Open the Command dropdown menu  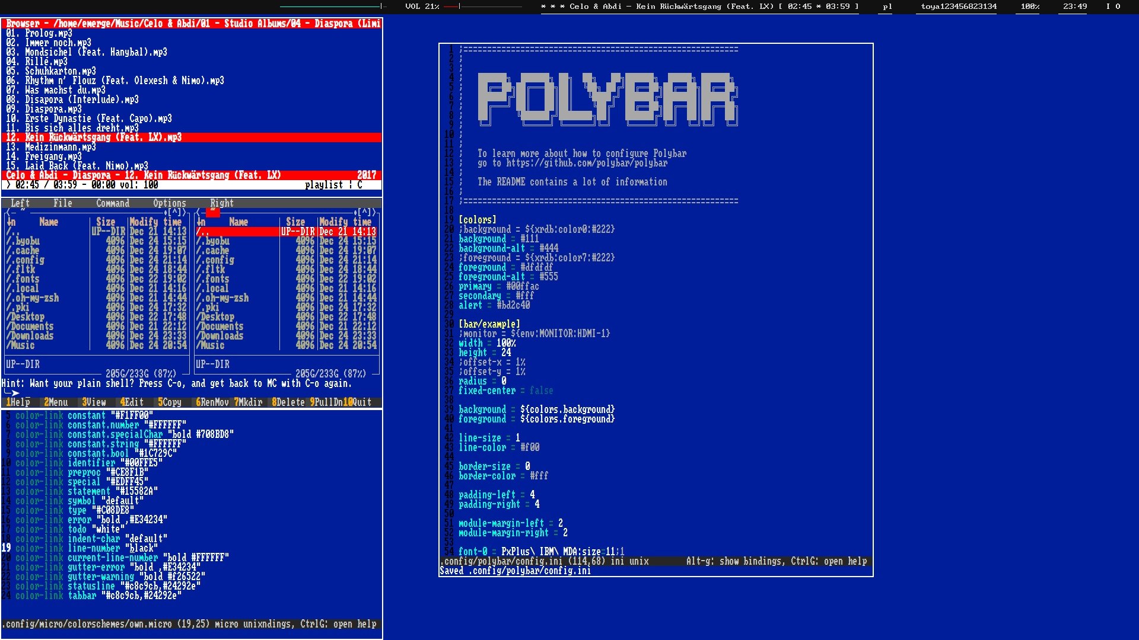[x=113, y=203]
